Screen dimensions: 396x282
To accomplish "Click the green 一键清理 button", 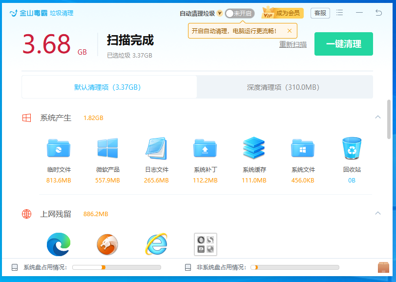I will [x=343, y=43].
